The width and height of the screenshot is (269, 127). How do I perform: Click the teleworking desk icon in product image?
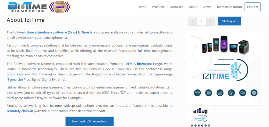tap(231, 93)
